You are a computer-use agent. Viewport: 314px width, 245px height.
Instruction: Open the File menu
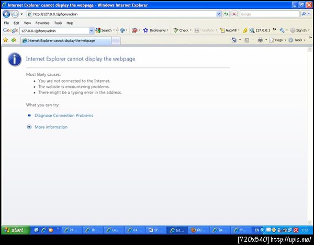[6, 23]
